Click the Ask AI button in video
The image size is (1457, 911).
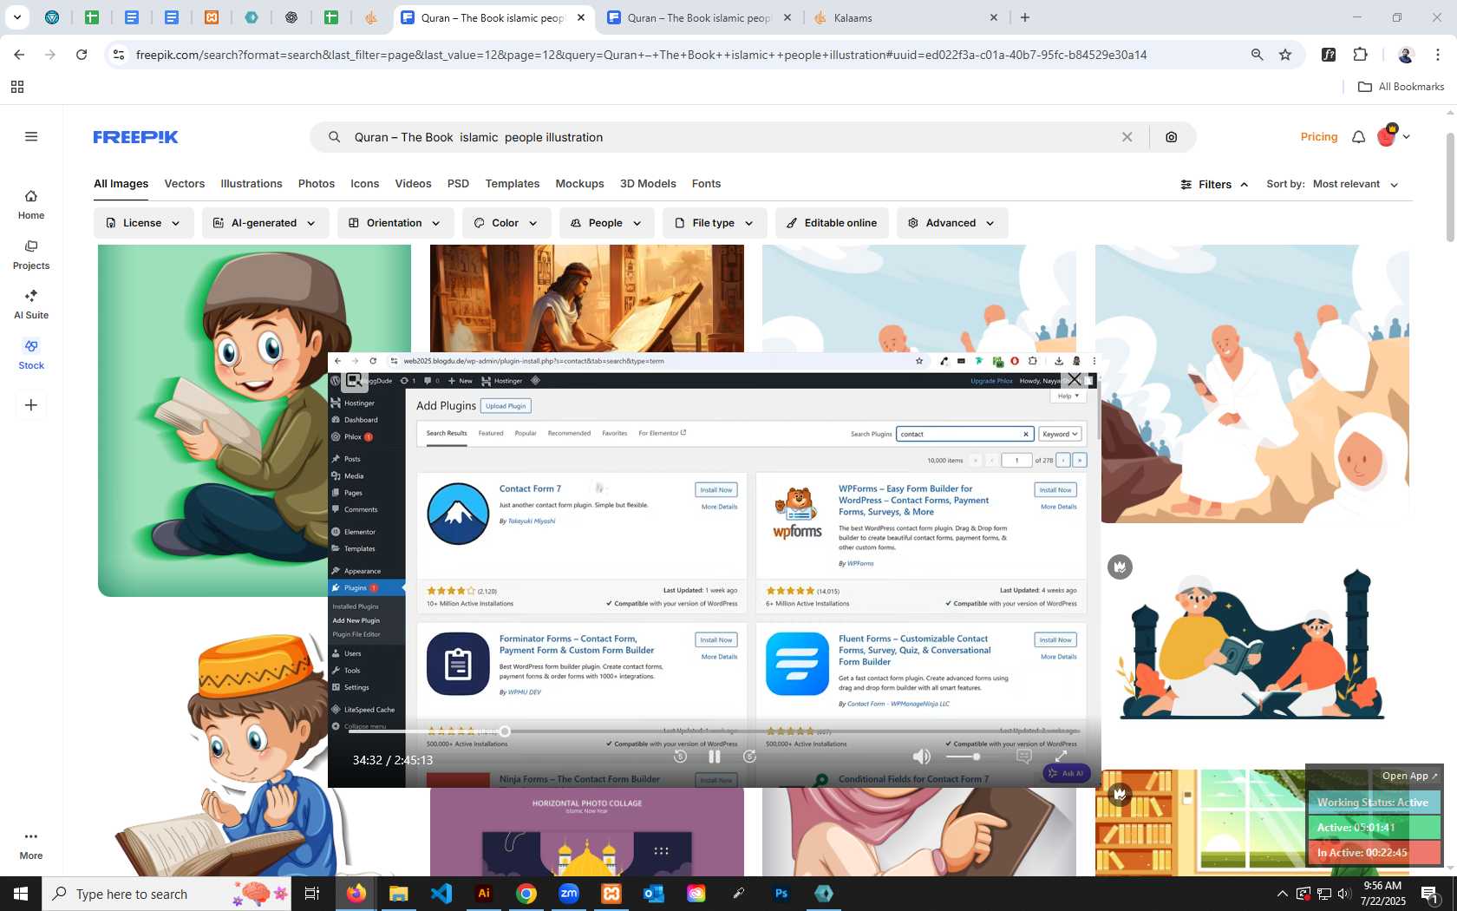click(1067, 773)
